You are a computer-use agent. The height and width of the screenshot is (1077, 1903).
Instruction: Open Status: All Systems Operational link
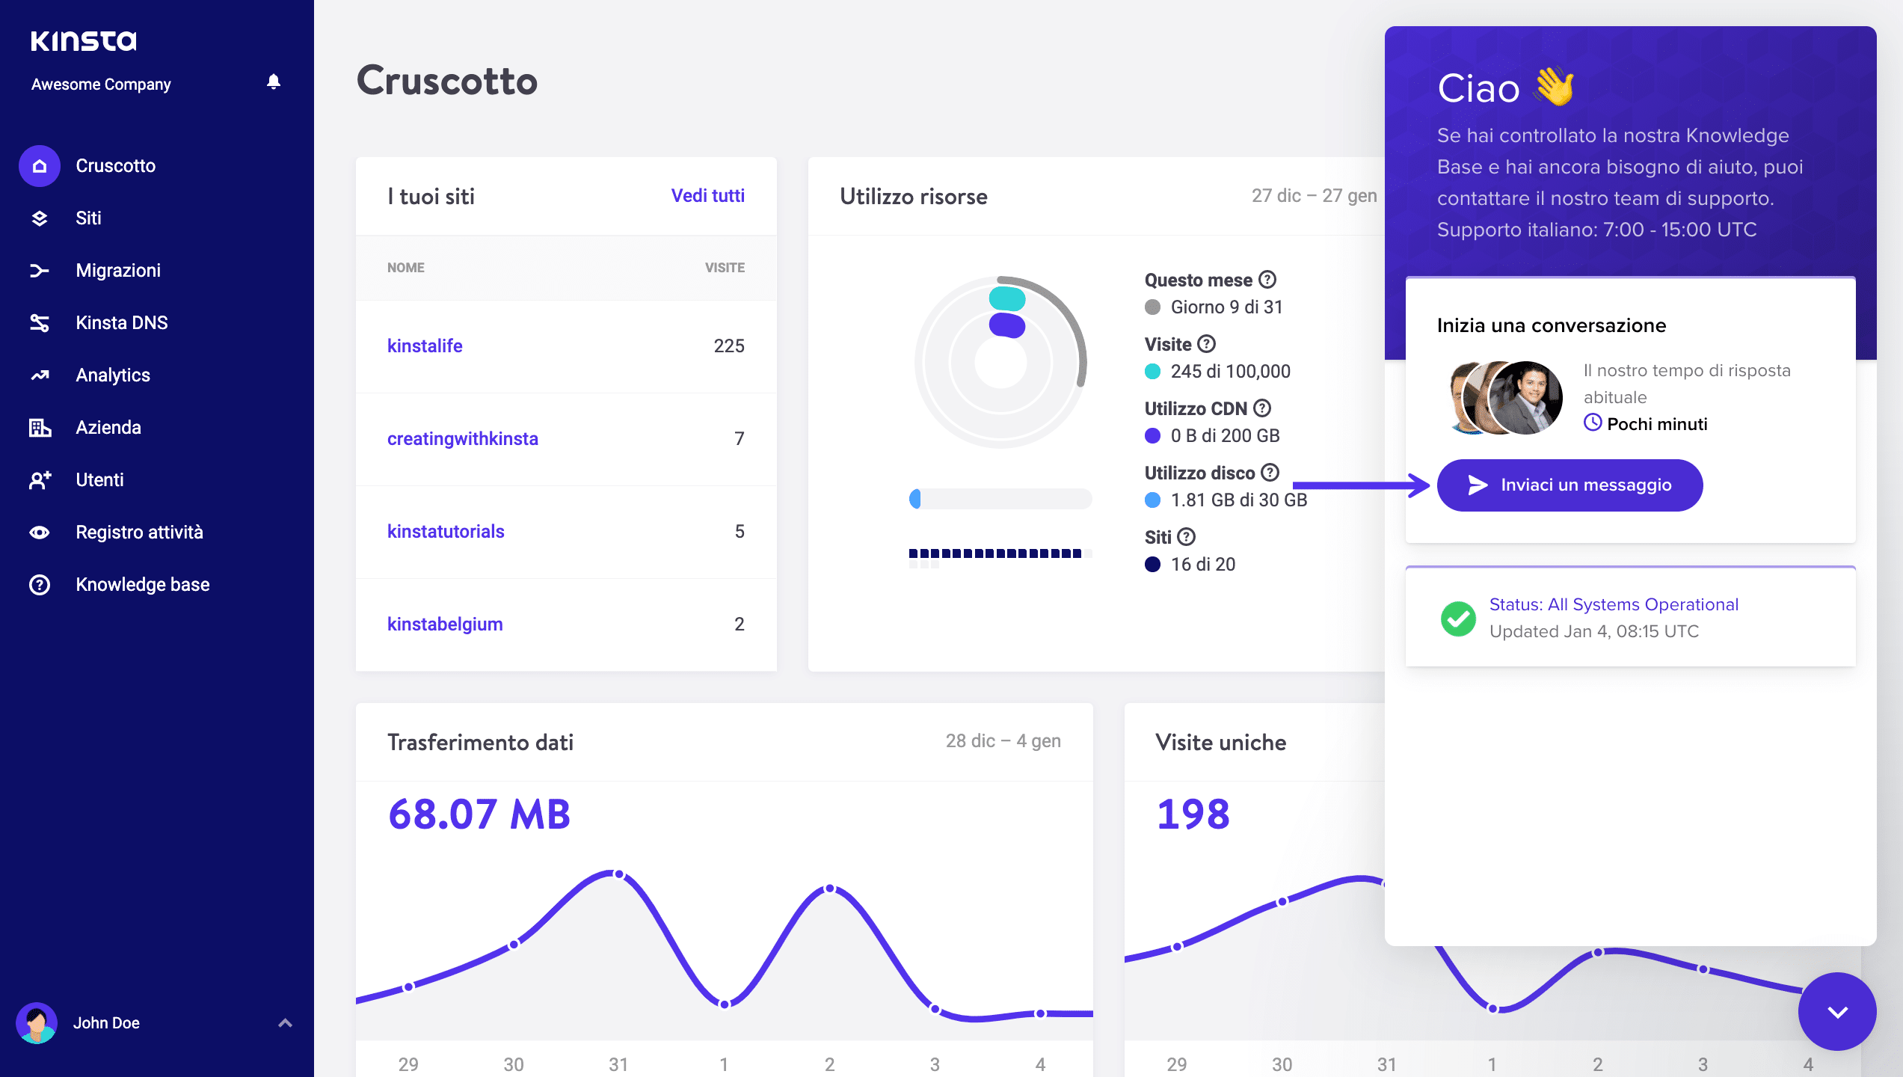1614,604
